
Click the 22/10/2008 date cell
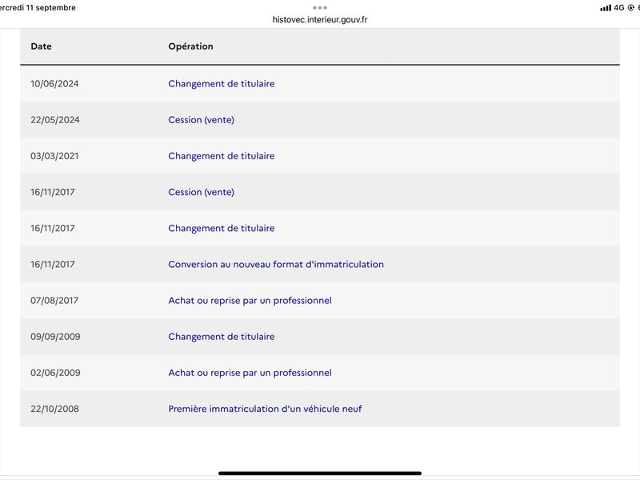pos(54,409)
